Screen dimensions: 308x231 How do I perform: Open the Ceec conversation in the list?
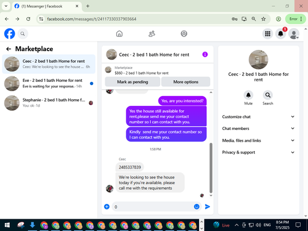coord(49,64)
